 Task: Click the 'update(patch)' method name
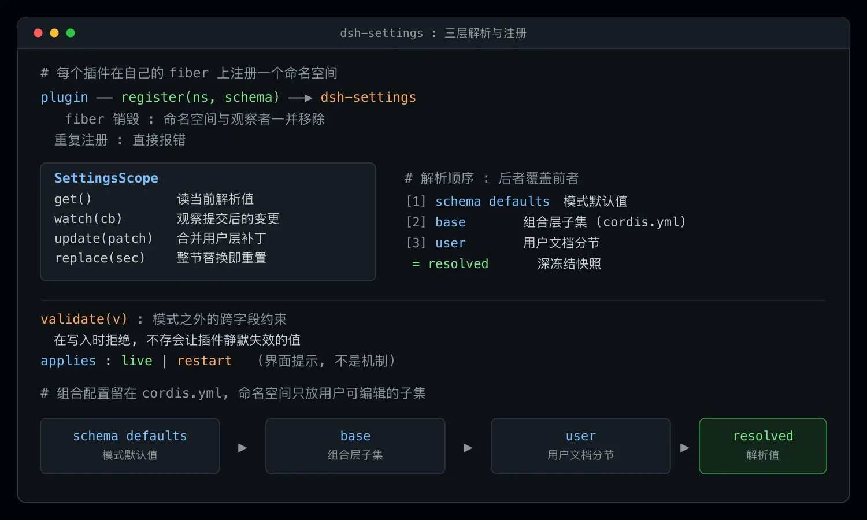103,239
